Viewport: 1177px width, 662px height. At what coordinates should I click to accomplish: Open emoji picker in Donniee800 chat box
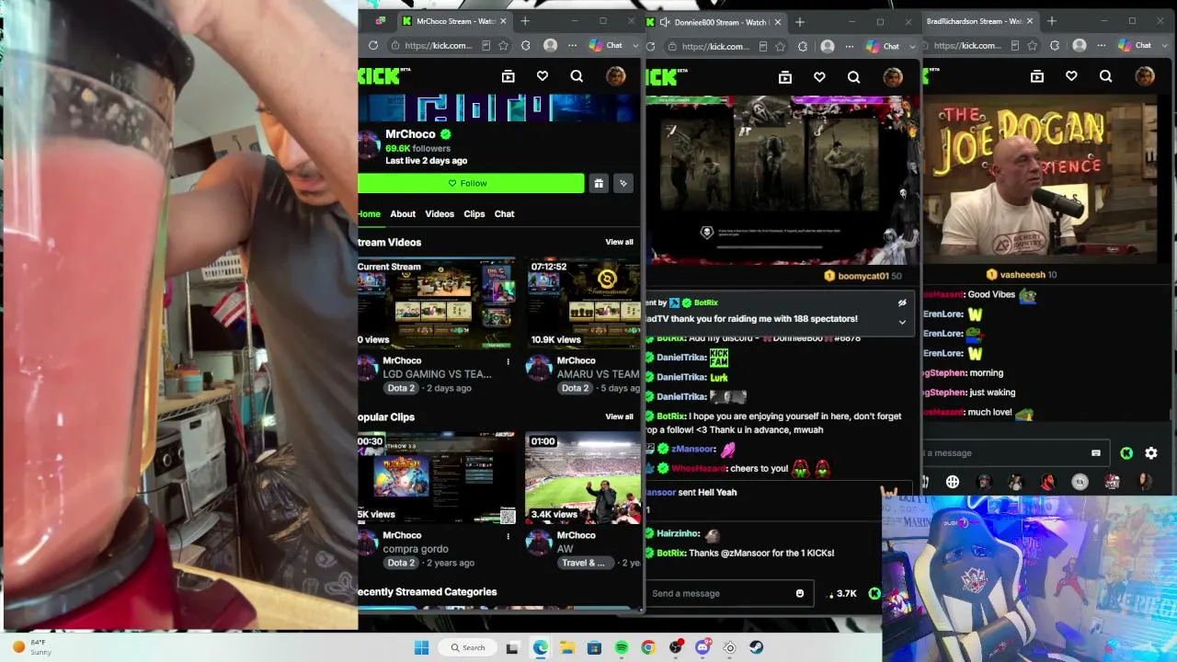(x=799, y=593)
